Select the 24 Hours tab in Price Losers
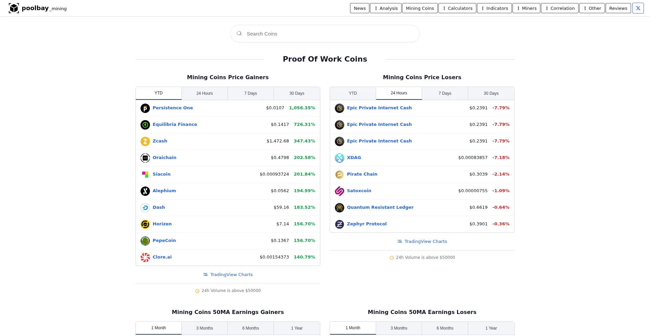Viewport: 650px width, 336px height. (399, 93)
